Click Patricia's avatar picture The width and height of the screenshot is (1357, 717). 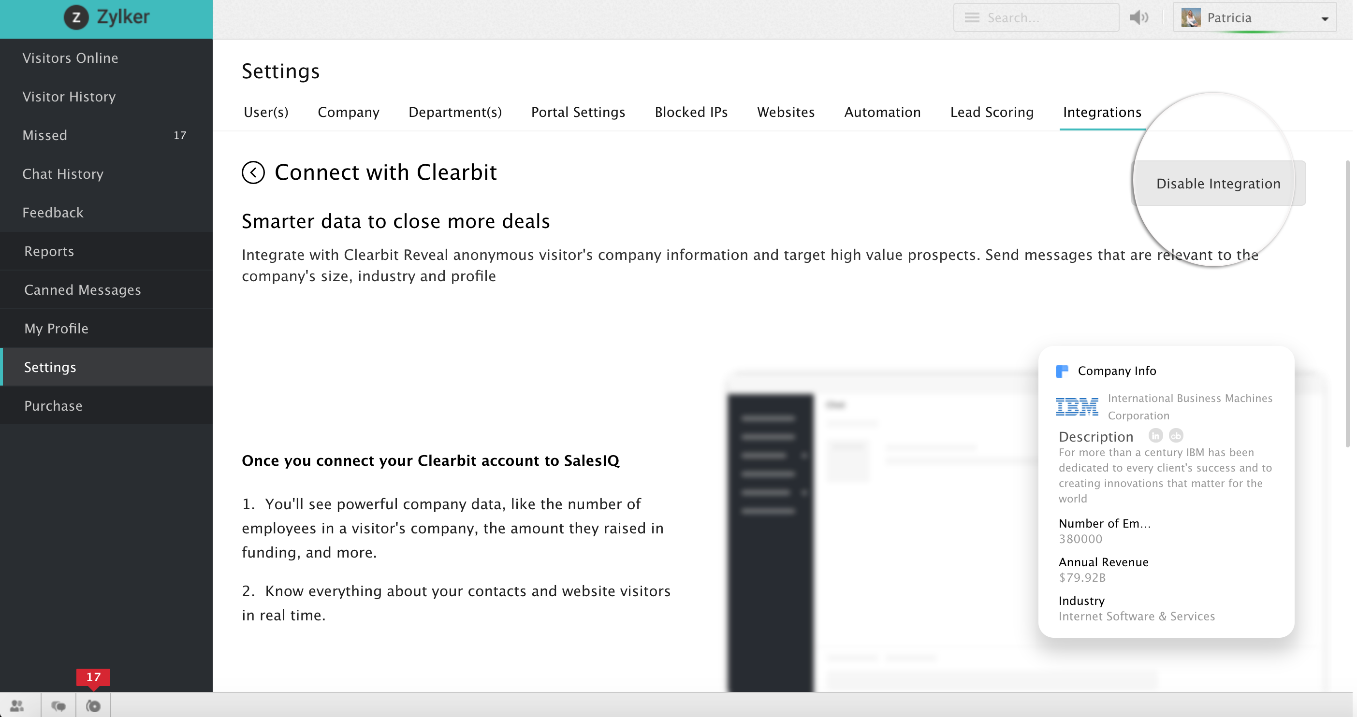pos(1191,17)
